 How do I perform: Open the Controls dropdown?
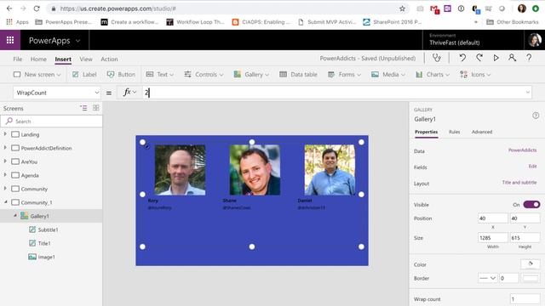[x=204, y=74]
